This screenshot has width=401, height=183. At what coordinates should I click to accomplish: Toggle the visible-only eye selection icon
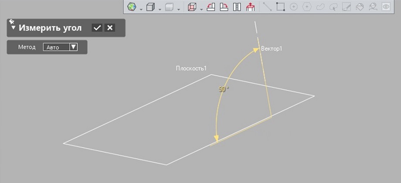[386, 7]
